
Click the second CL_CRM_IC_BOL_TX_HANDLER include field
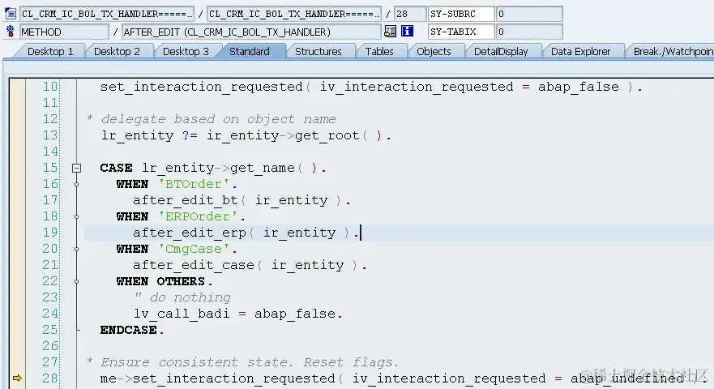coord(294,14)
